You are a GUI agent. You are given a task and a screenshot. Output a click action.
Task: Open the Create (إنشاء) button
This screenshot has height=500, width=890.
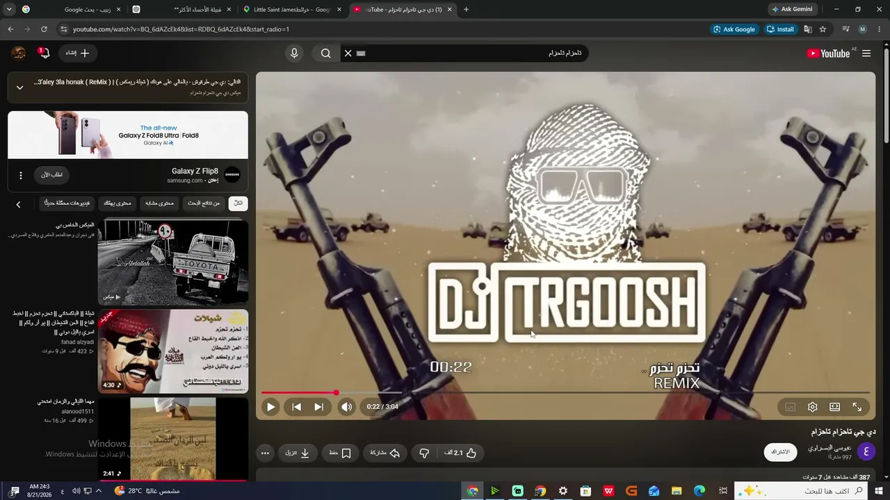pos(77,53)
